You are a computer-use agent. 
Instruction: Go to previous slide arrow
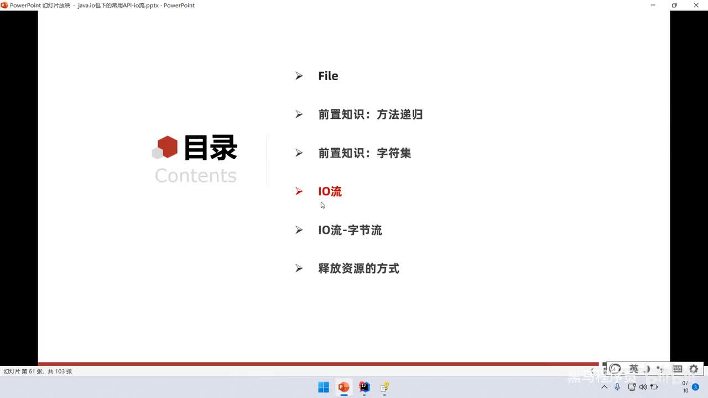pyautogui.click(x=592, y=370)
